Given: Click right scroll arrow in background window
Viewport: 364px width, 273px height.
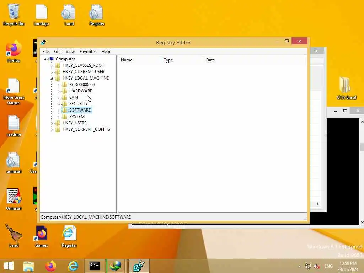Looking at the screenshot, I should point(317,204).
